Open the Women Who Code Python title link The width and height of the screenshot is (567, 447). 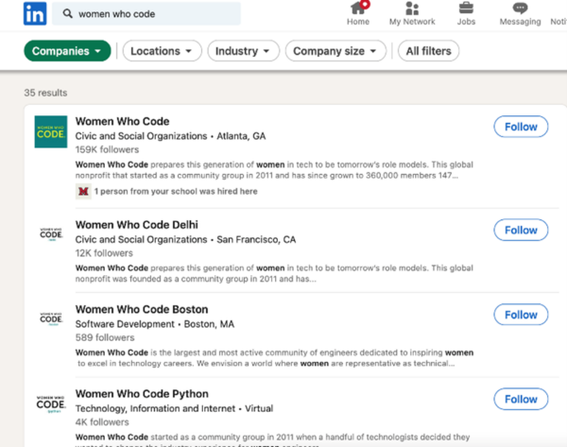tap(142, 393)
